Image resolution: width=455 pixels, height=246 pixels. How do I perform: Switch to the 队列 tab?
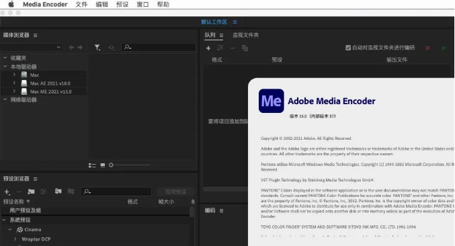pos(210,35)
